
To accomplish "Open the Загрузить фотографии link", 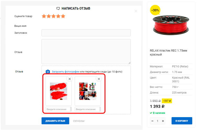I will coord(65,72).
